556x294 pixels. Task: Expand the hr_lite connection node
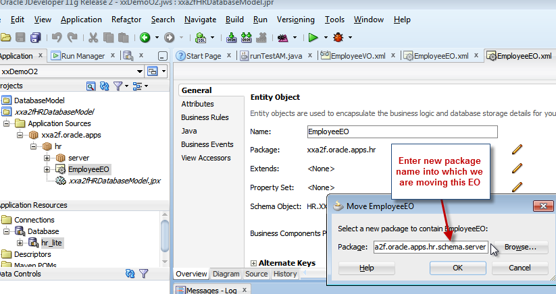tap(20, 243)
